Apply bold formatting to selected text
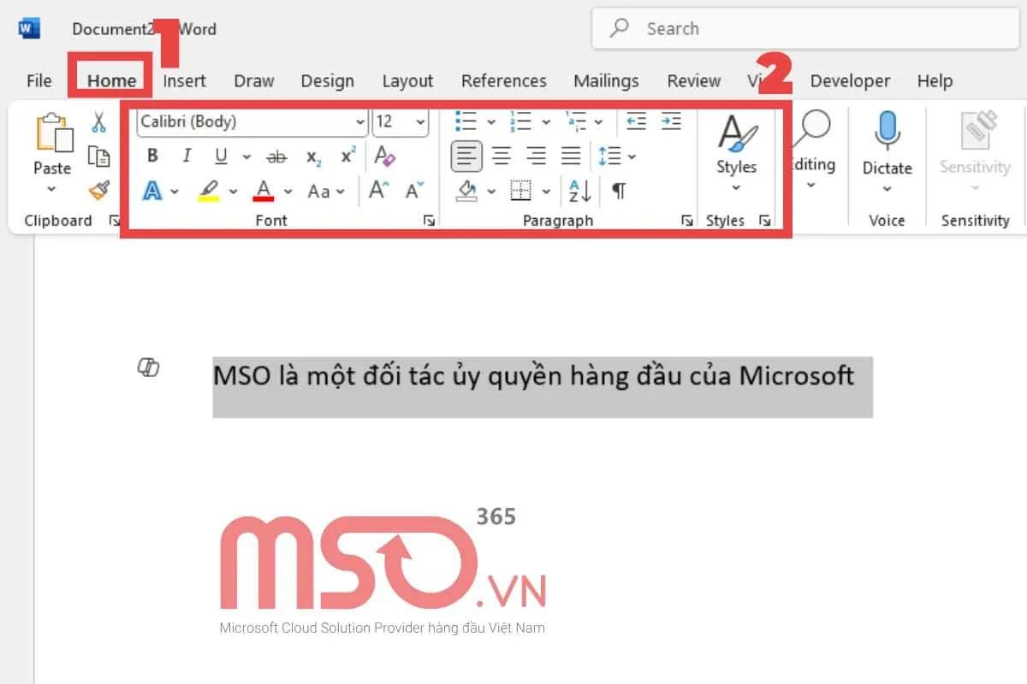 (152, 156)
